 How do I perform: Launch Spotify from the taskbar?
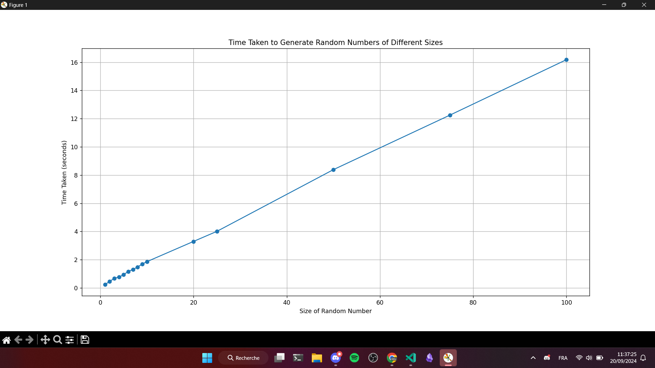354,358
